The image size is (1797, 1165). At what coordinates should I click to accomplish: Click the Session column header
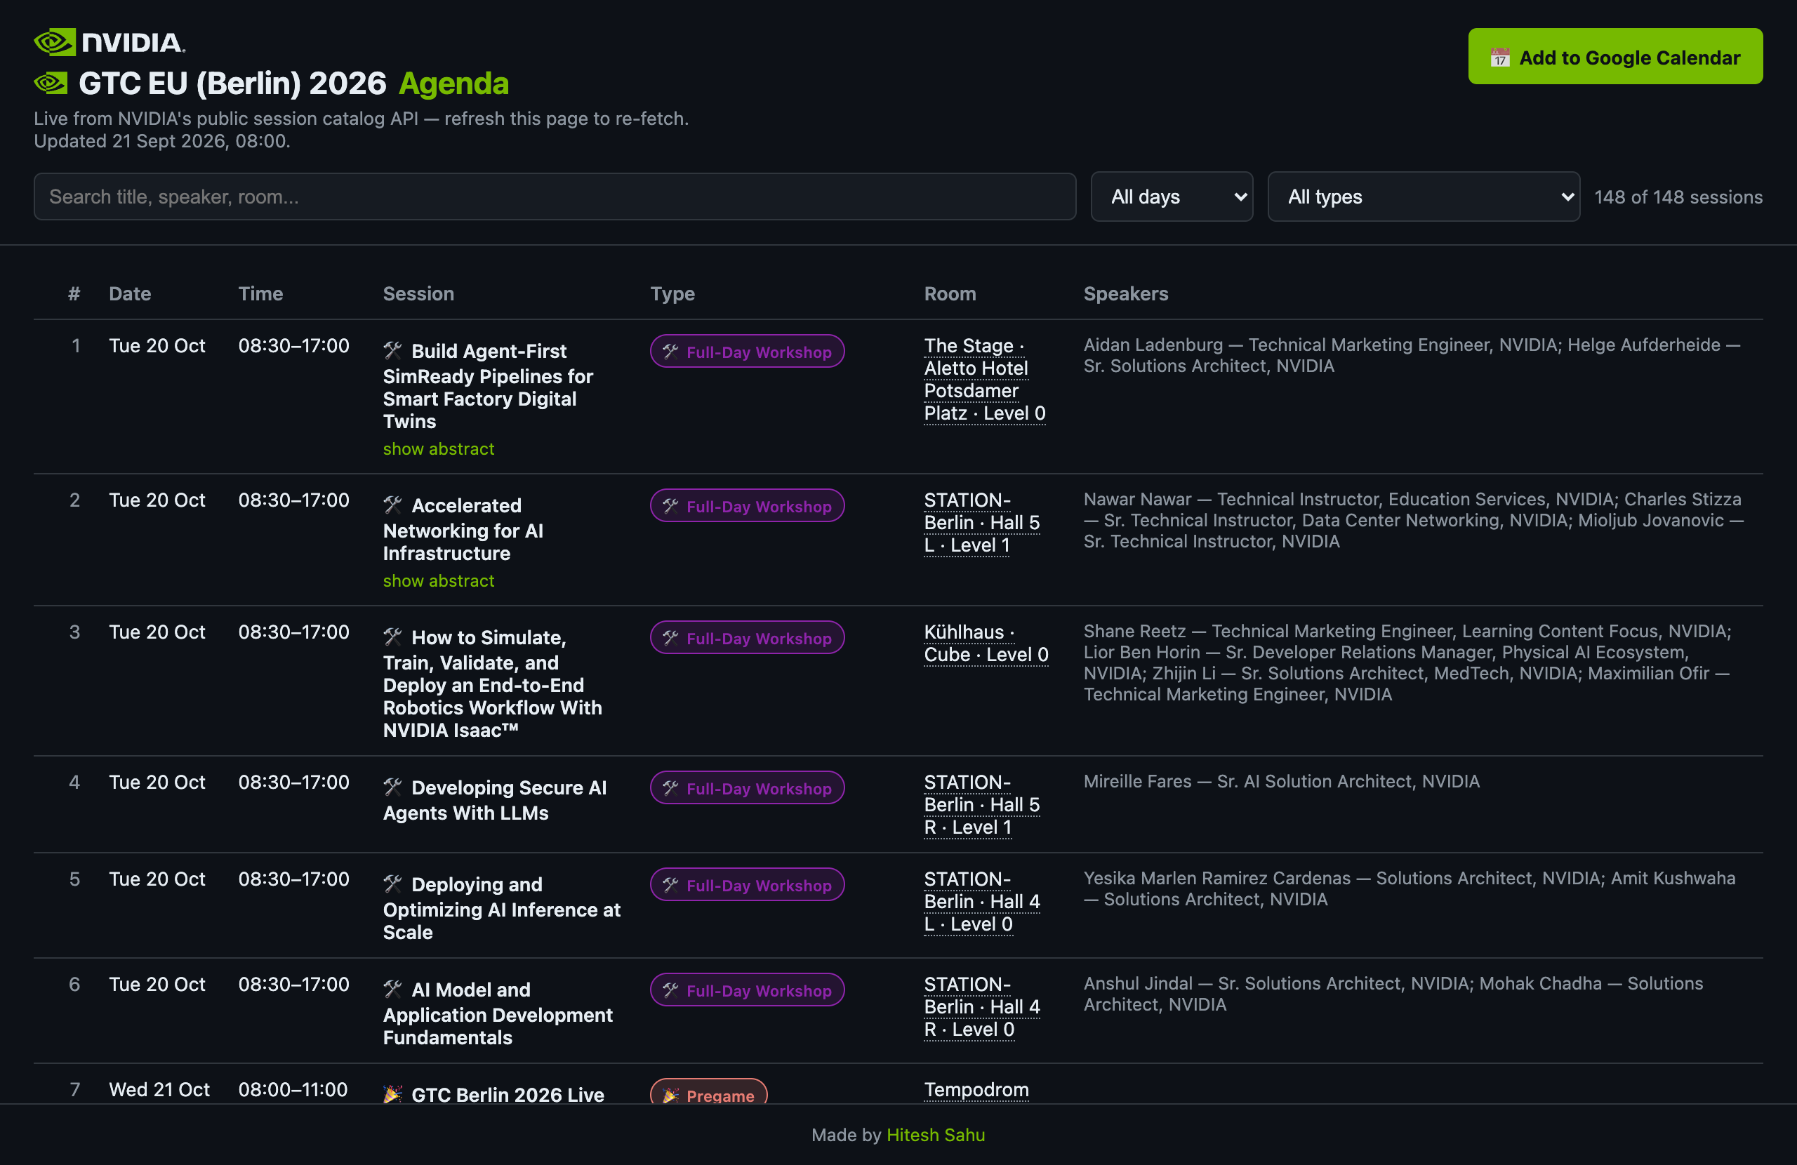(418, 293)
